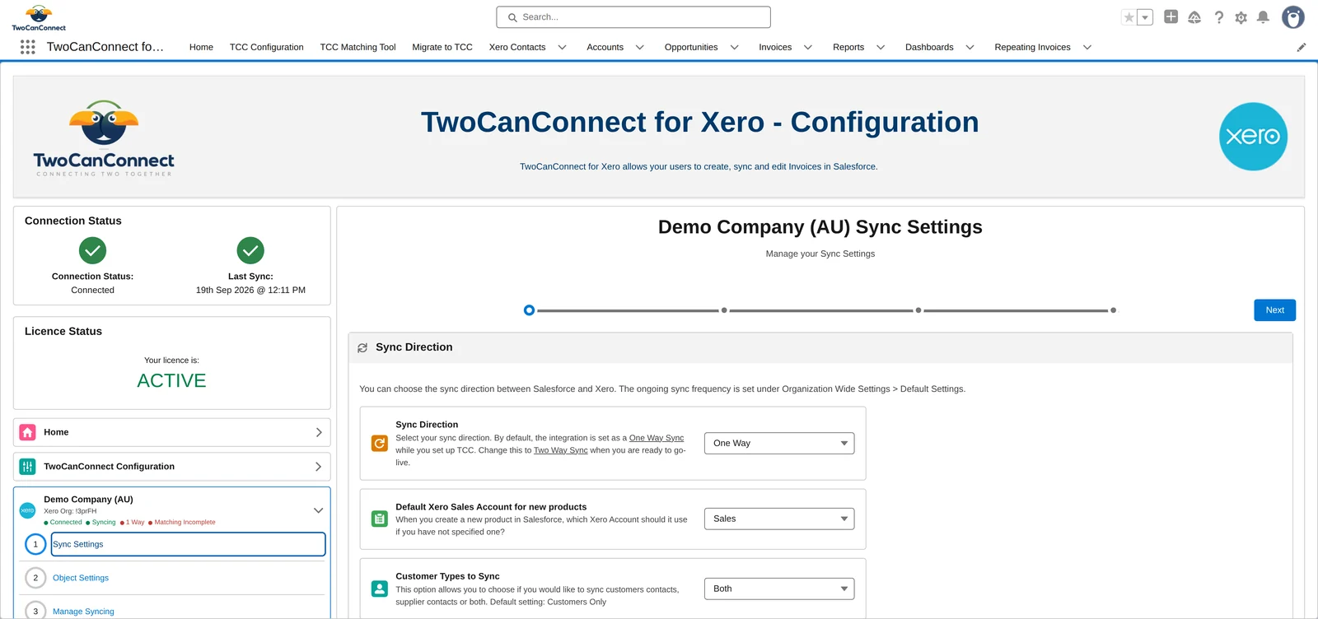Image resolution: width=1318 pixels, height=619 pixels.
Task: Open the Sales account dropdown
Action: coord(779,519)
